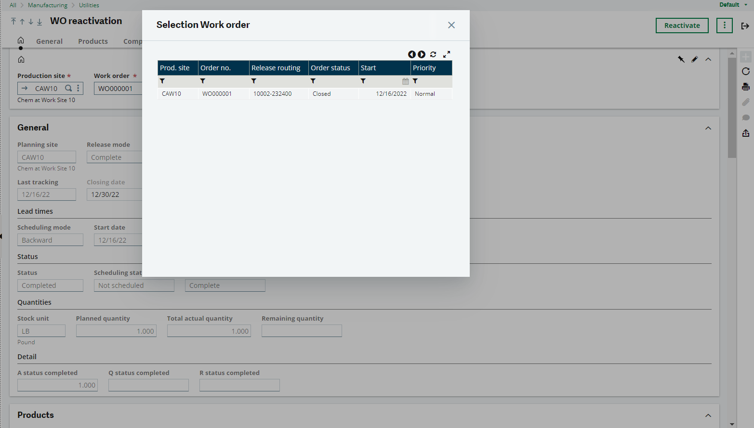Image resolution: width=754 pixels, height=428 pixels.
Task: Open the Default view dropdown
Action: click(x=733, y=4)
